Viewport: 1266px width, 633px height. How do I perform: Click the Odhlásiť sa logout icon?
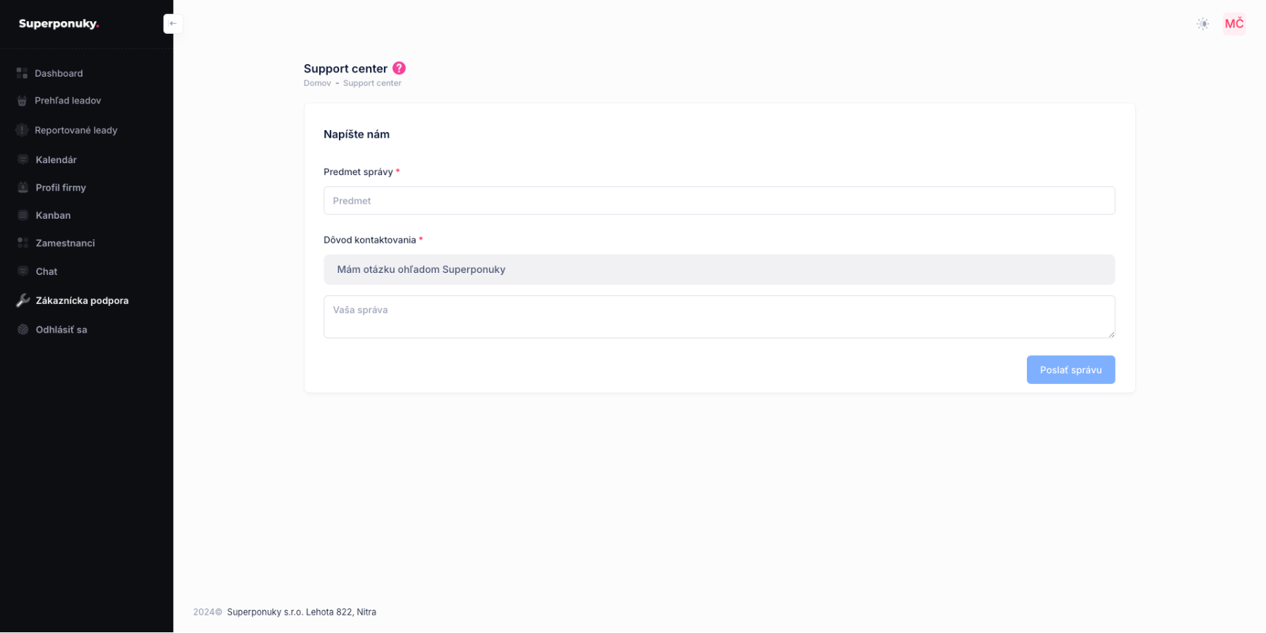pyautogui.click(x=23, y=330)
